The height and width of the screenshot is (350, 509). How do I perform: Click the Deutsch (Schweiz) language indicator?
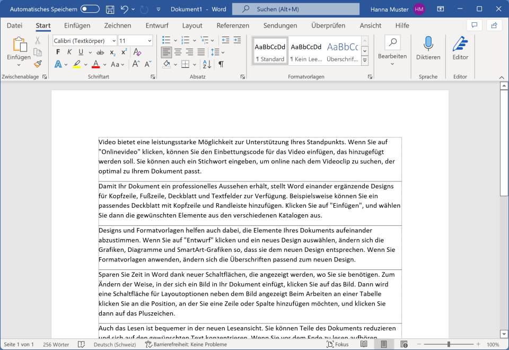coord(115,345)
